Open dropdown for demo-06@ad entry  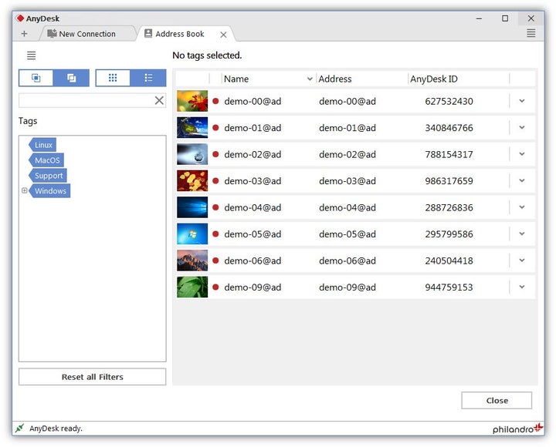[522, 260]
